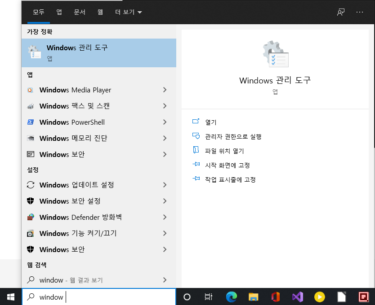Expand the Windows 기능 켜기/끄기 arrow
This screenshot has width=375, height=305.
(165, 233)
